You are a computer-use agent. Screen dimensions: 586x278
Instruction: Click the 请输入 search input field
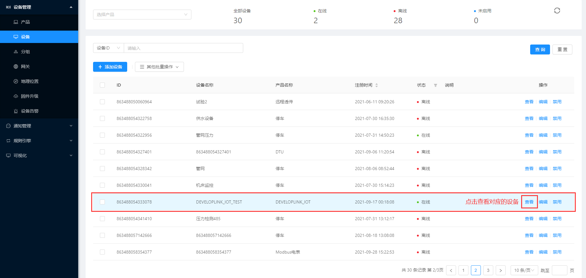(183, 48)
